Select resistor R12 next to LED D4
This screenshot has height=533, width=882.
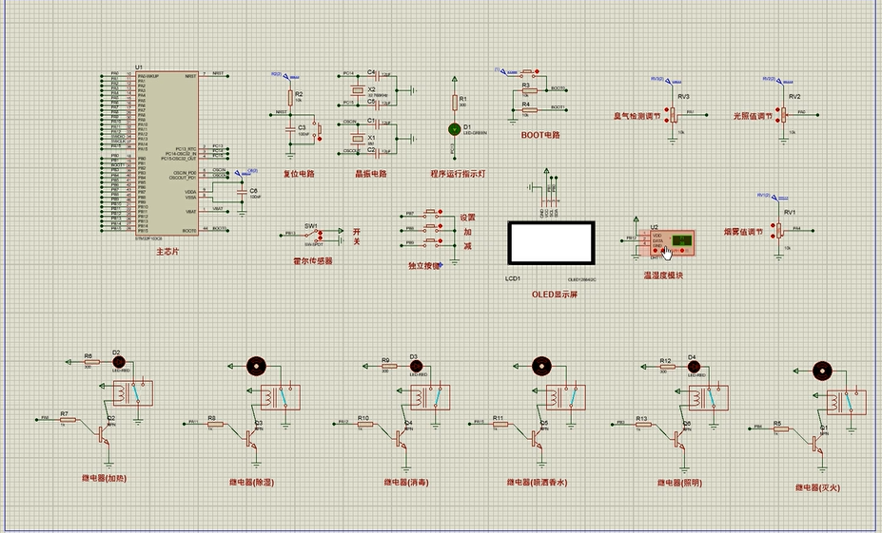(667, 367)
